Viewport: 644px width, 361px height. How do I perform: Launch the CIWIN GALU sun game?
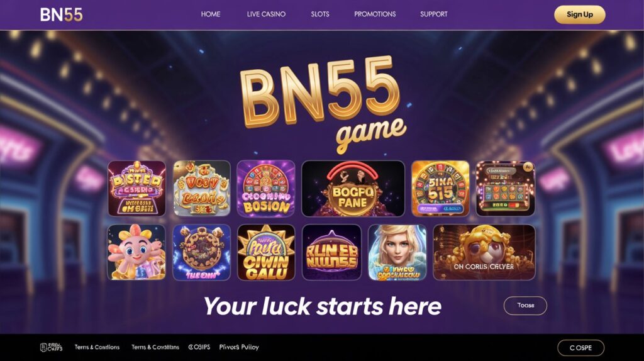pyautogui.click(x=266, y=252)
